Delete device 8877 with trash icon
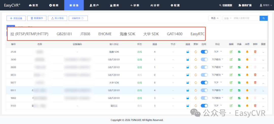Viewport: 274px width, 124px height. coord(255,83)
